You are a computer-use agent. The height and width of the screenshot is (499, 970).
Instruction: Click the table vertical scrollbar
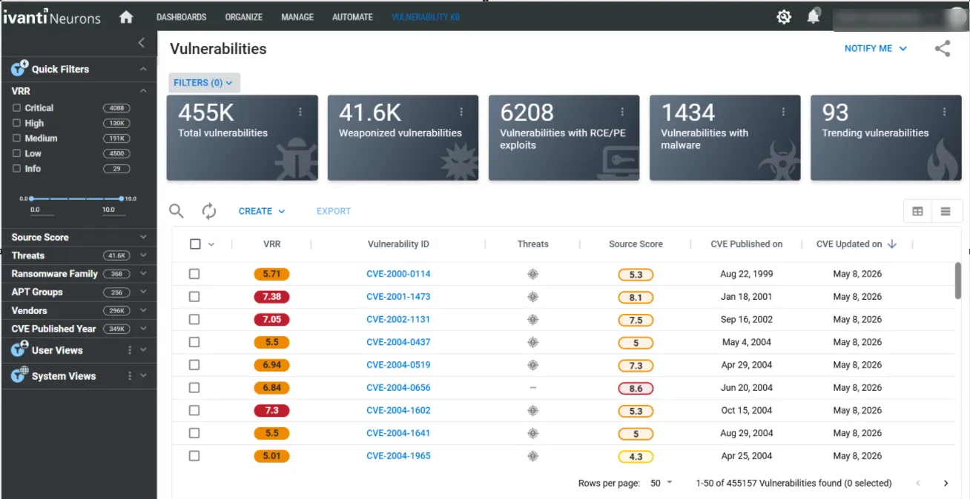[958, 281]
